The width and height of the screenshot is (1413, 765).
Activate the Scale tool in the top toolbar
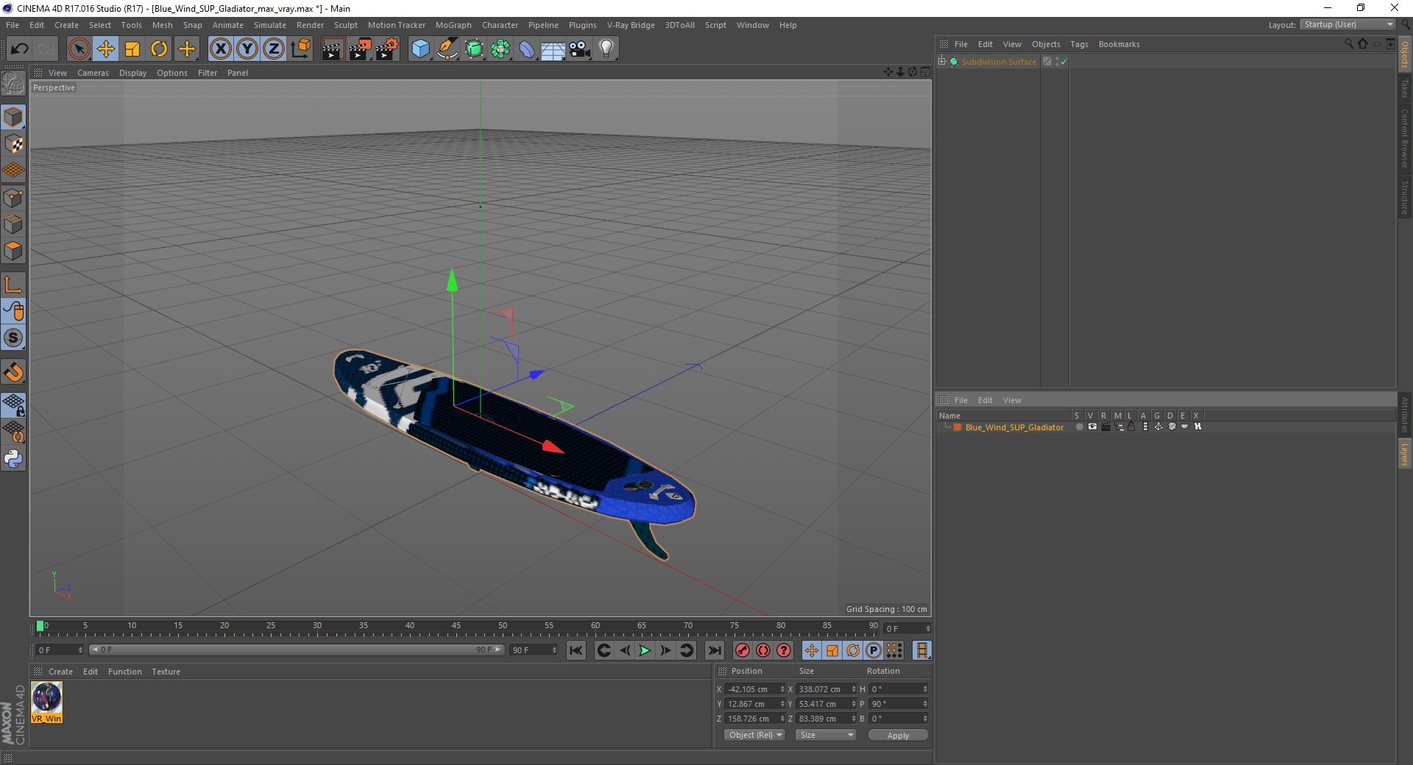132,49
